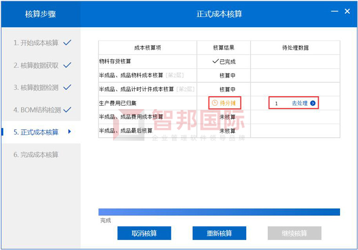Image resolution: width=358 pixels, height=250 pixels.
Task: Click the 去处理 arrow icon
Action: coord(313,103)
